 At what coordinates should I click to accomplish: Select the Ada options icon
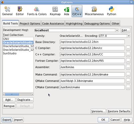pyautogui.click(x=66, y=11)
